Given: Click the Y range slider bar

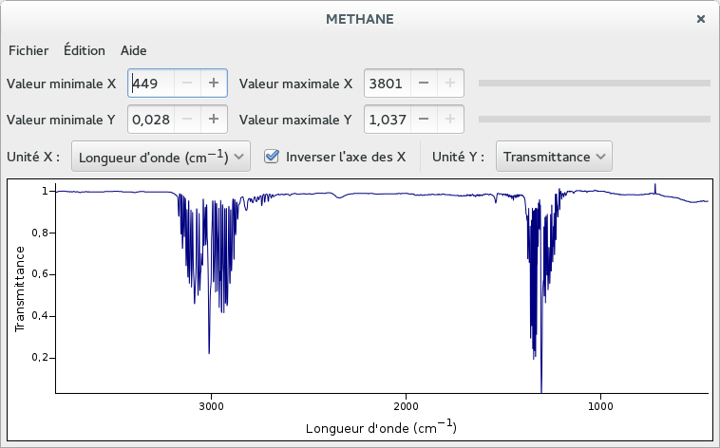Looking at the screenshot, I should pyautogui.click(x=594, y=120).
